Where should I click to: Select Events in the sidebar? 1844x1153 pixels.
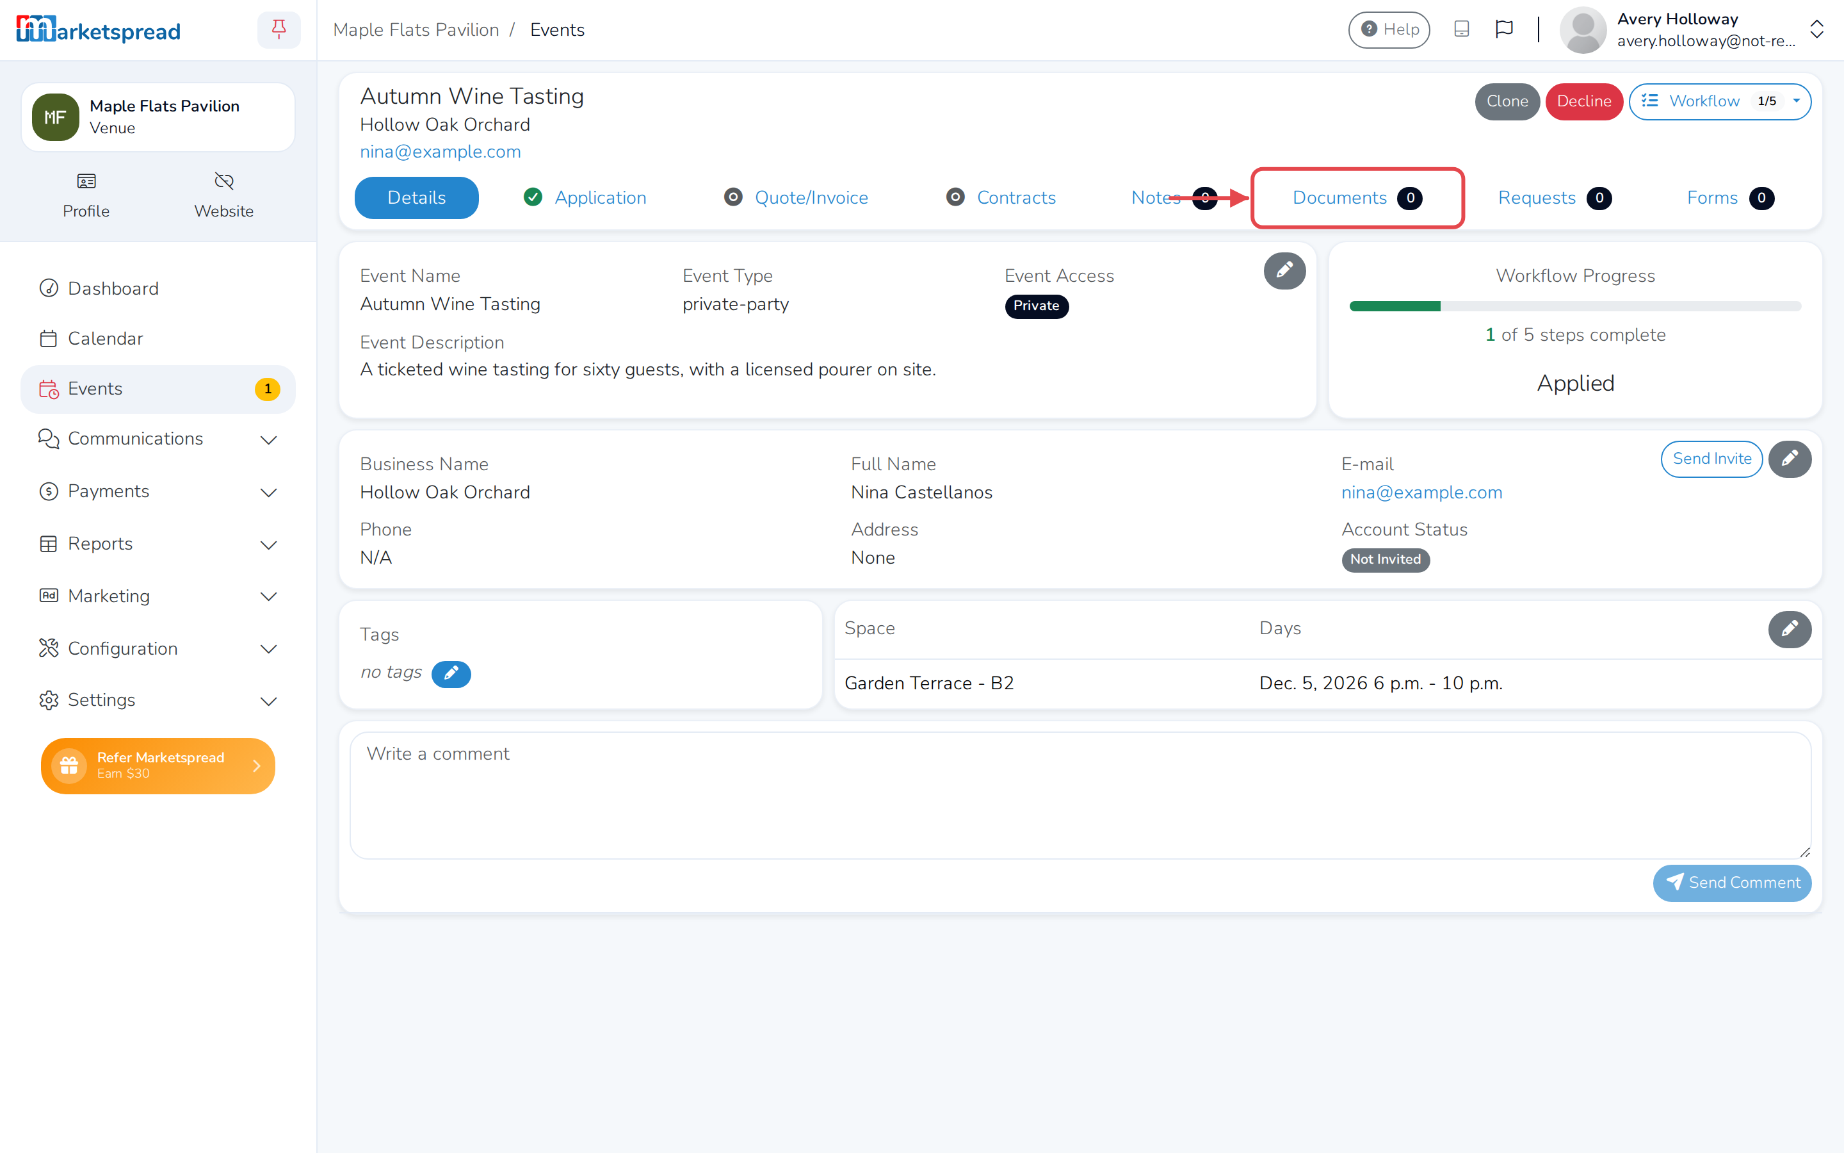click(158, 389)
